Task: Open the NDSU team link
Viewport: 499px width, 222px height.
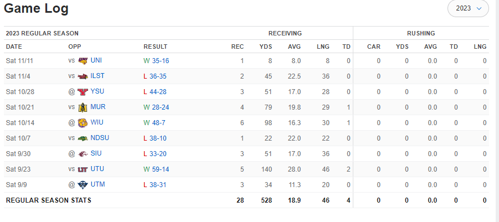Action: [x=100, y=138]
